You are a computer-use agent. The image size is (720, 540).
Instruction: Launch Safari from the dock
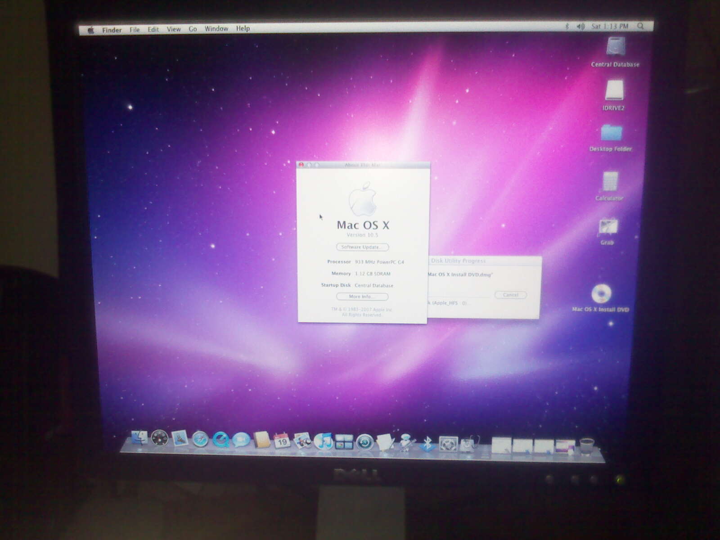[x=200, y=439]
